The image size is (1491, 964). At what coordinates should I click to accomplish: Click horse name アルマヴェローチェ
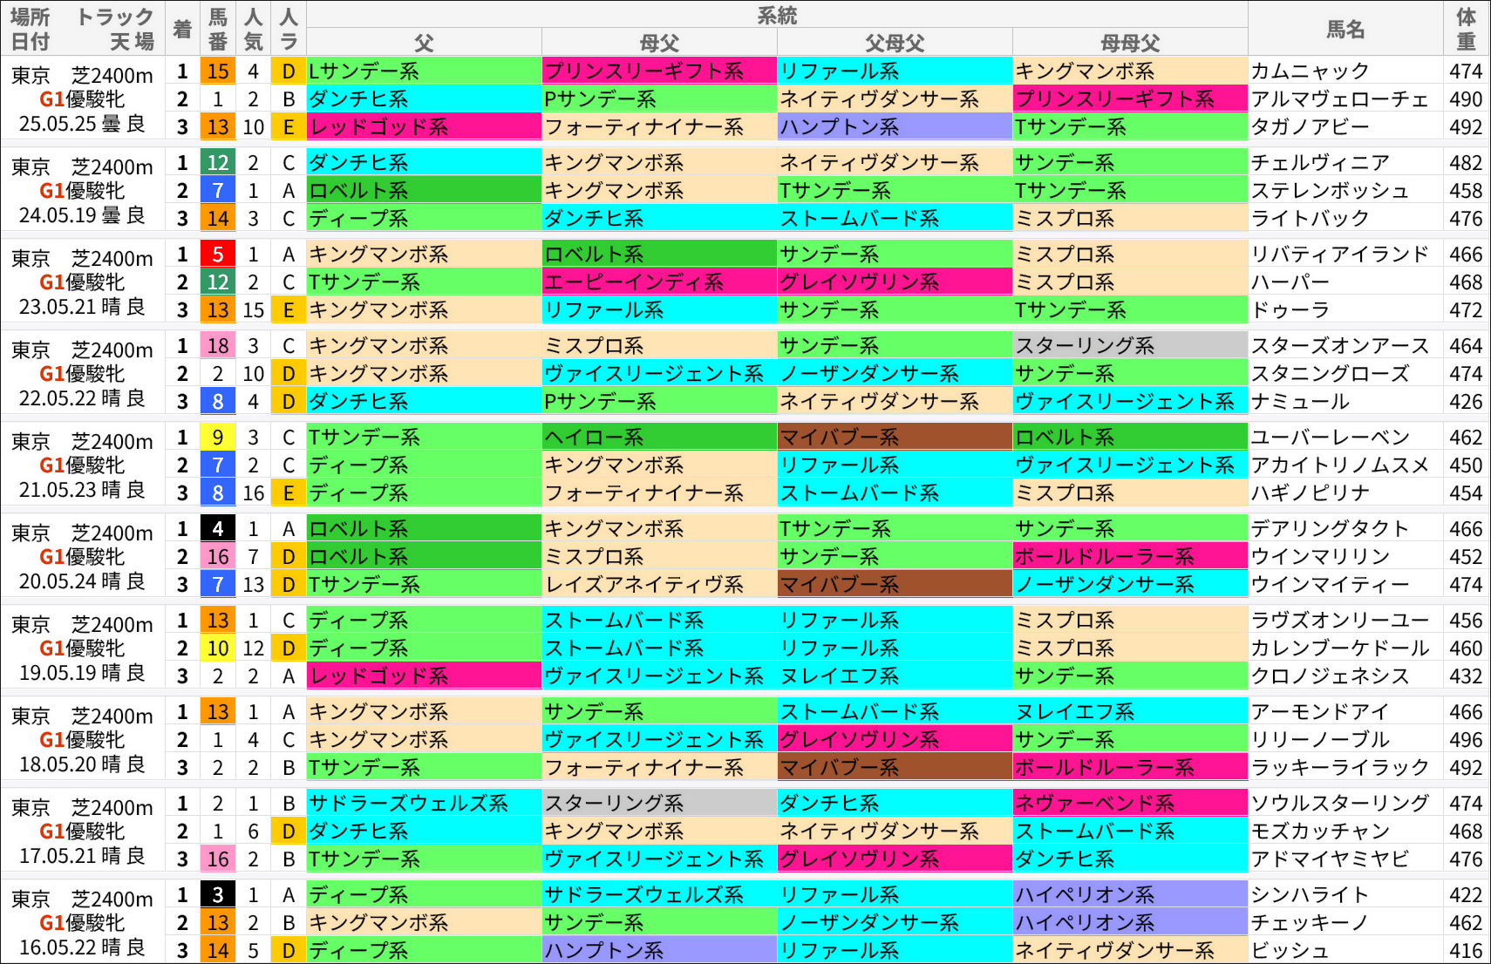pyautogui.click(x=1340, y=99)
